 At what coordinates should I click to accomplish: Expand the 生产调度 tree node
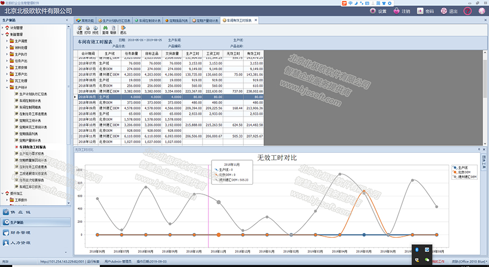coord(7,41)
